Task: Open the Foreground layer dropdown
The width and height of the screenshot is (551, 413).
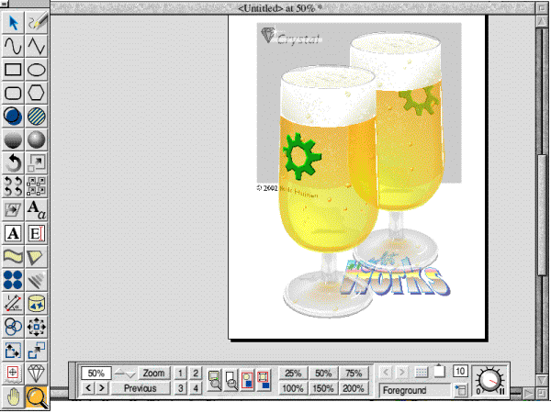Action: [x=460, y=390]
